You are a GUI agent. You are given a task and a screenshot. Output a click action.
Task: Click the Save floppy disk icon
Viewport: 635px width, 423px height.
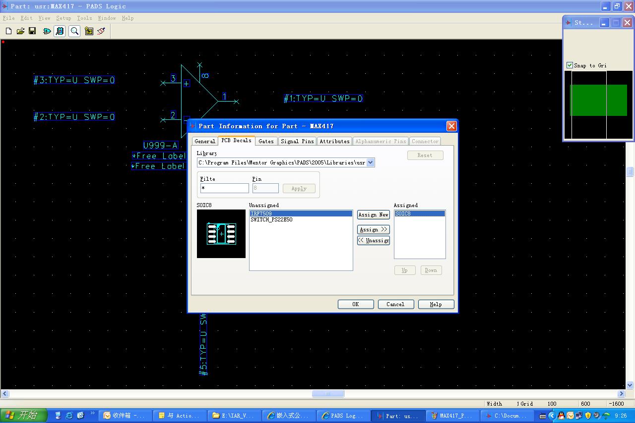coord(32,31)
